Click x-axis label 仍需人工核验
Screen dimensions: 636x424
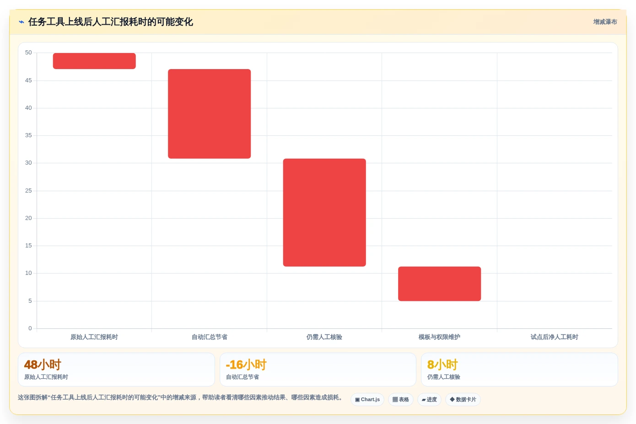pos(324,337)
